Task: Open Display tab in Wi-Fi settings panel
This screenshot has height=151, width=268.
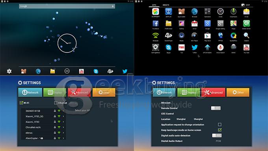Action: pos(55,93)
